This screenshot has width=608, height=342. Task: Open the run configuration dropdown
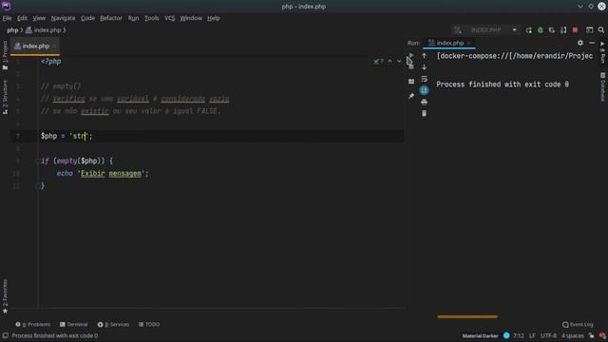coord(485,29)
